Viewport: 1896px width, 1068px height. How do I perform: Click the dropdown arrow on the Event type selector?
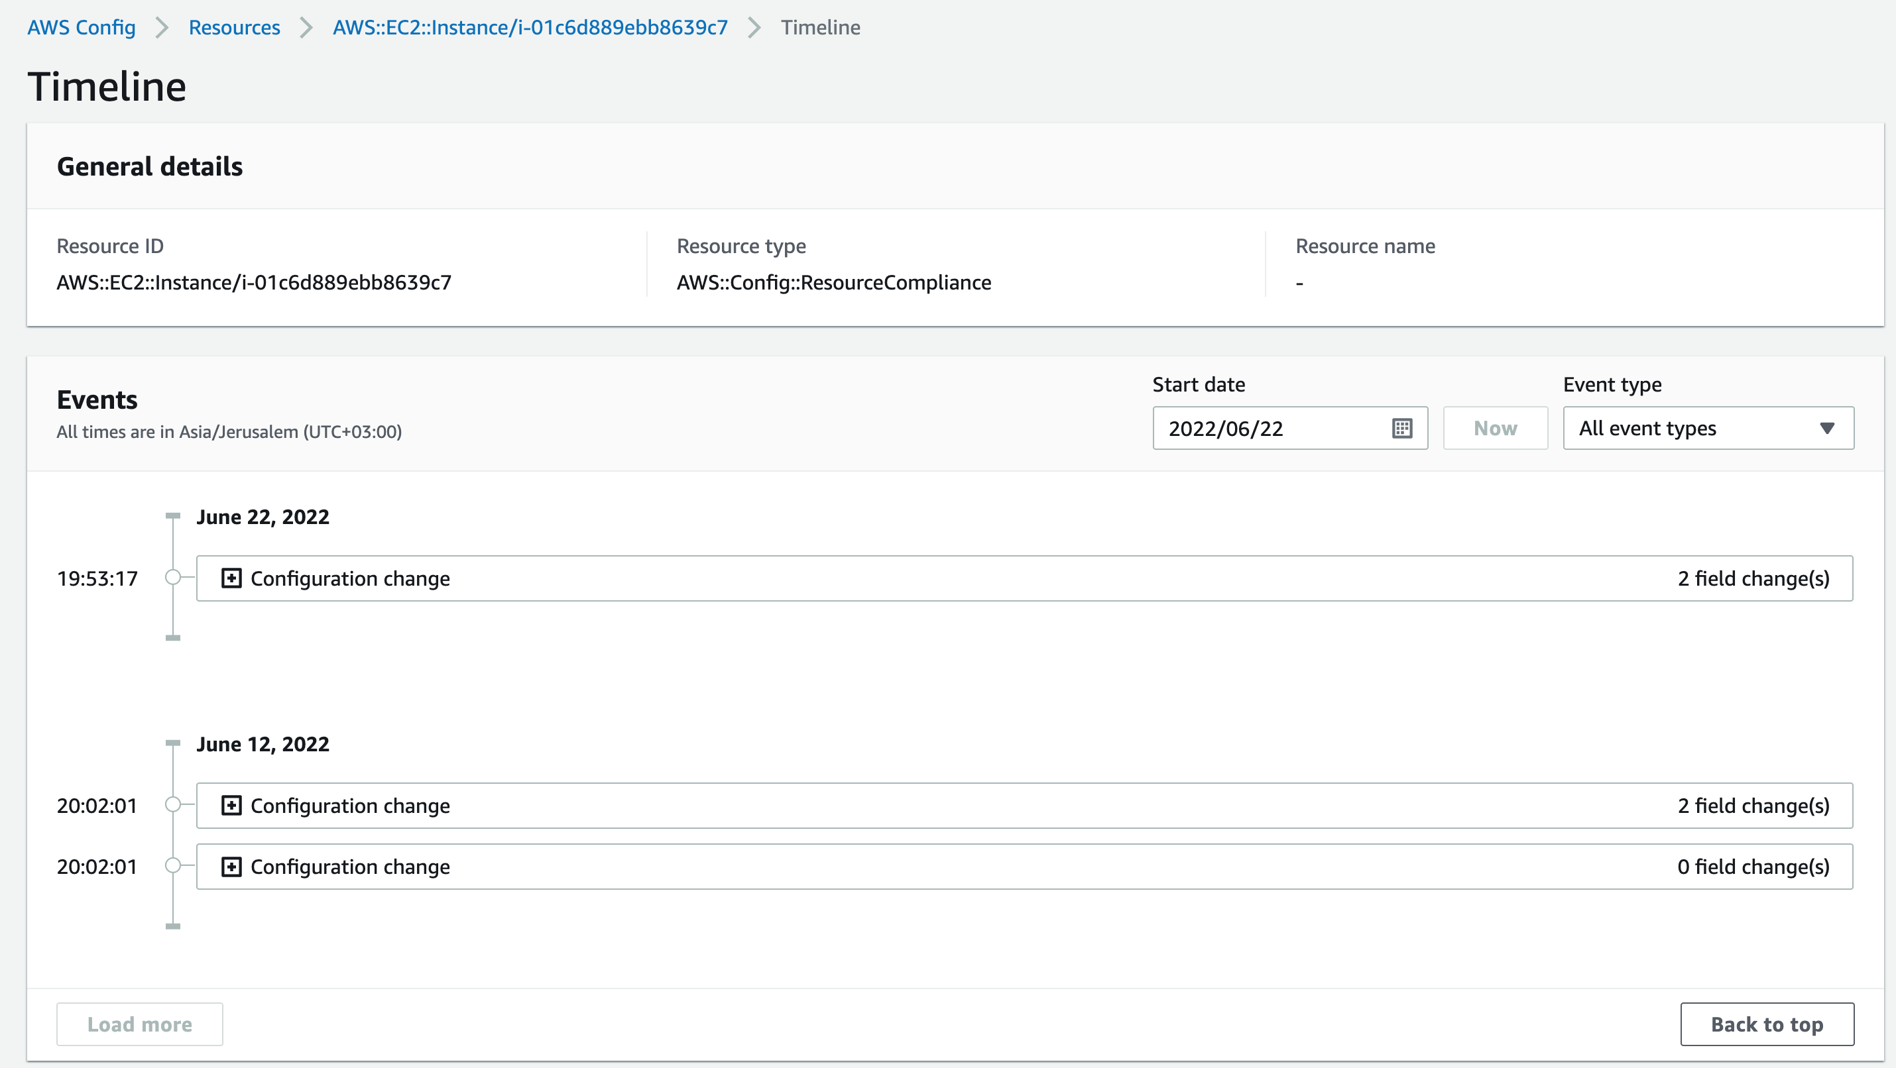pyautogui.click(x=1828, y=427)
